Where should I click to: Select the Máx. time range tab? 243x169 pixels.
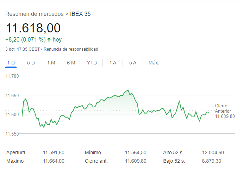154,63
